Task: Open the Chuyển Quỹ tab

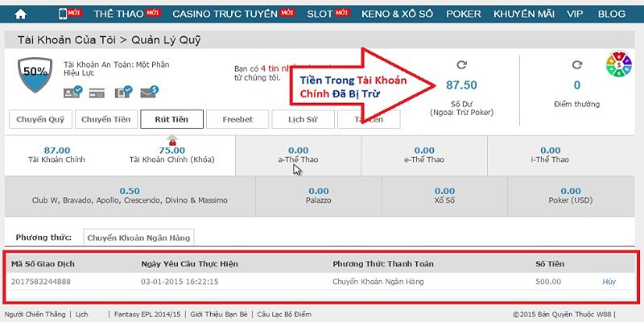Action: (x=40, y=119)
